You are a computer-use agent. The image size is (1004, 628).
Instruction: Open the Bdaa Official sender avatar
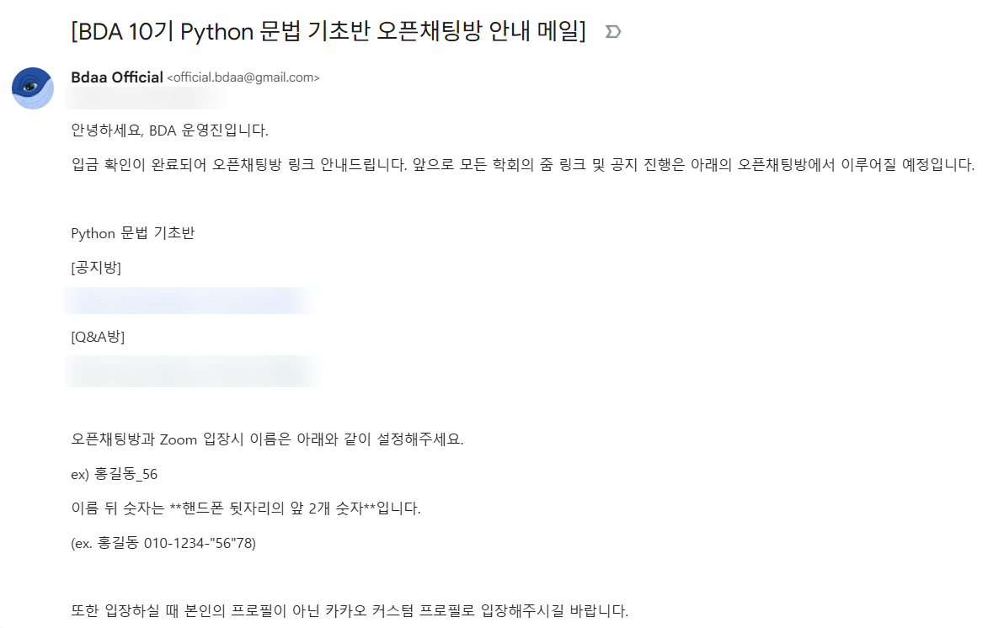pos(33,88)
